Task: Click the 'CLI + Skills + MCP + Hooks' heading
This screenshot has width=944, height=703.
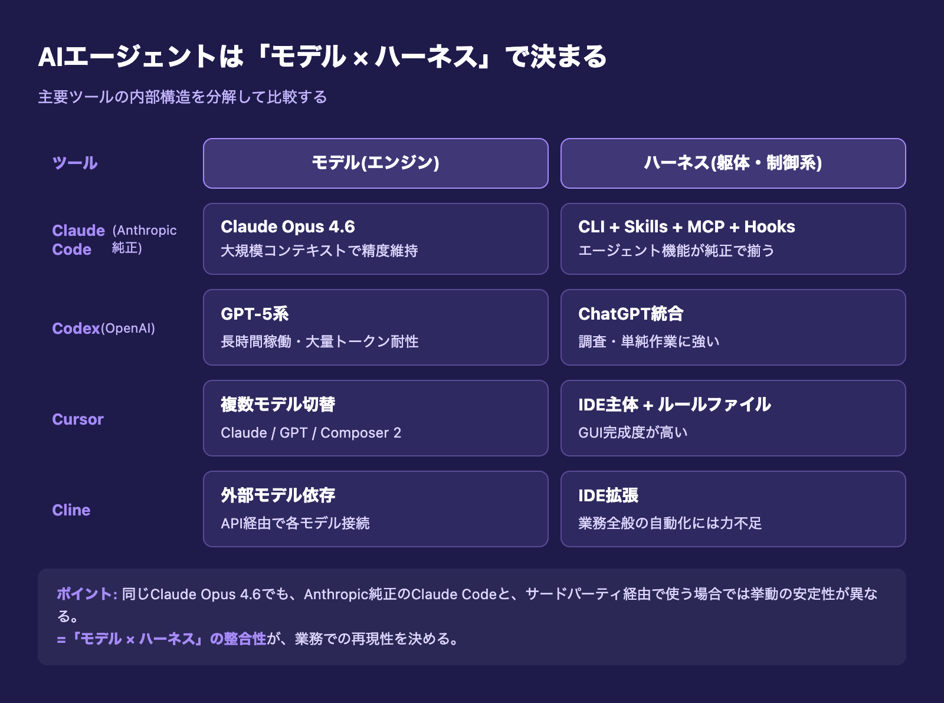Action: [687, 226]
